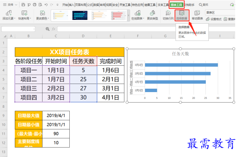Click the Undo arrow icon
This screenshot has height=157, width=239.
point(46,5)
